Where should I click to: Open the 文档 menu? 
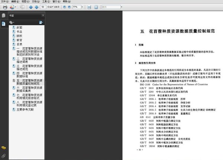pos(36,1)
